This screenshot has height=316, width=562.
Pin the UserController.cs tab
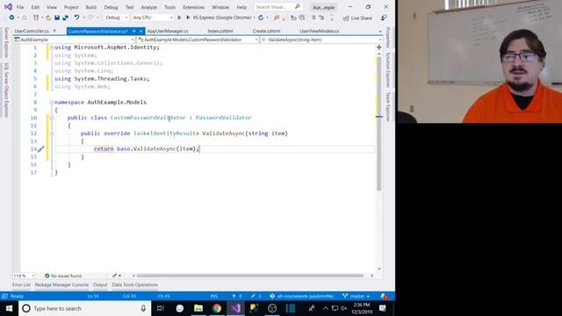click(54, 32)
